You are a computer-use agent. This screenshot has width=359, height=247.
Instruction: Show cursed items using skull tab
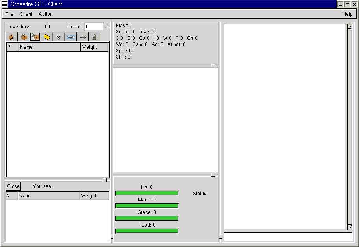(59, 37)
